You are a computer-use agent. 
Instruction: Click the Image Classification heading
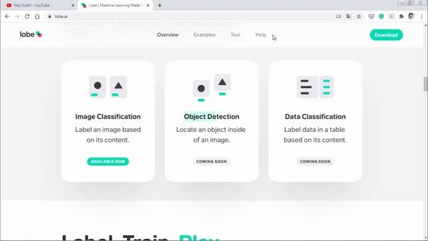click(108, 116)
